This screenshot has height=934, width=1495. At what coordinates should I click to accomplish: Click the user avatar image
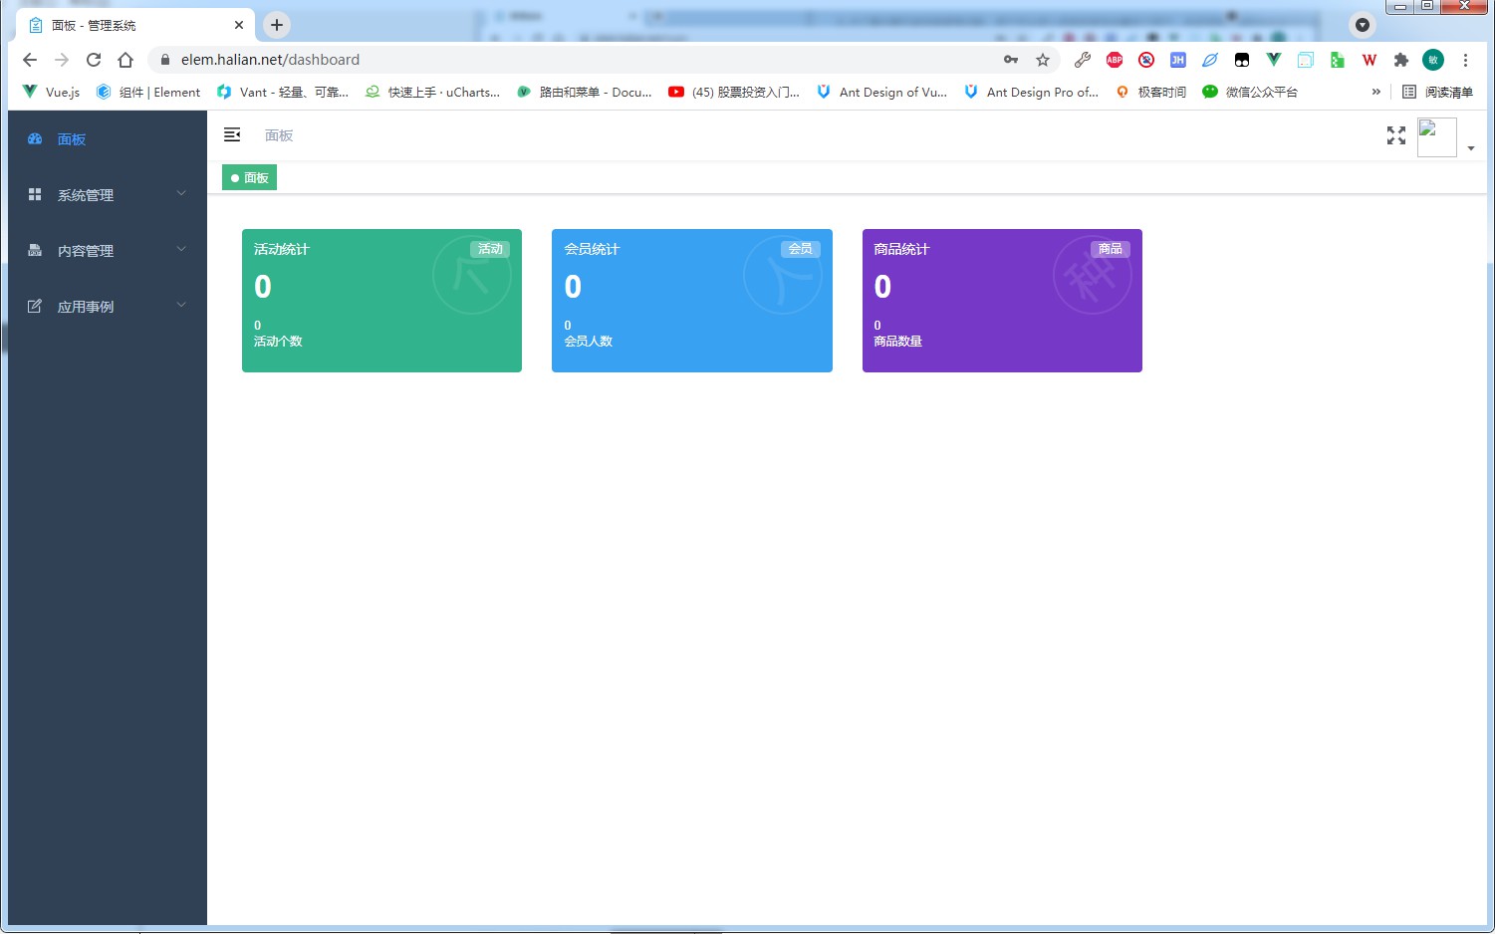(1436, 137)
